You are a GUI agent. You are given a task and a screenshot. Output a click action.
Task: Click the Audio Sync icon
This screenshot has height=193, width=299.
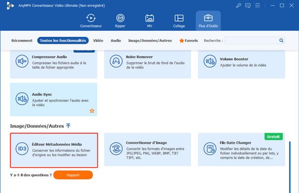click(x=22, y=98)
